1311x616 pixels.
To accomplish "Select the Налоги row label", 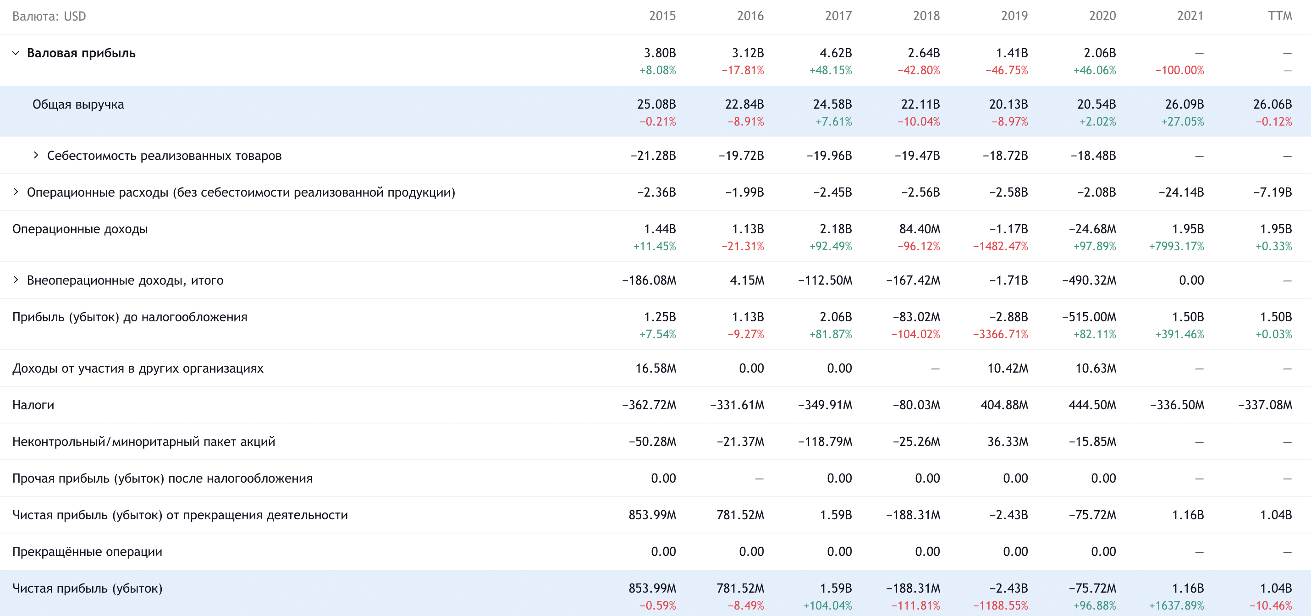I will pyautogui.click(x=33, y=405).
